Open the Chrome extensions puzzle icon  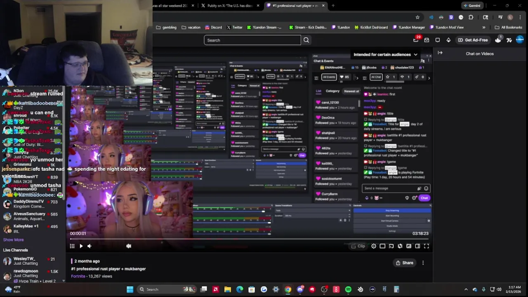click(x=471, y=17)
